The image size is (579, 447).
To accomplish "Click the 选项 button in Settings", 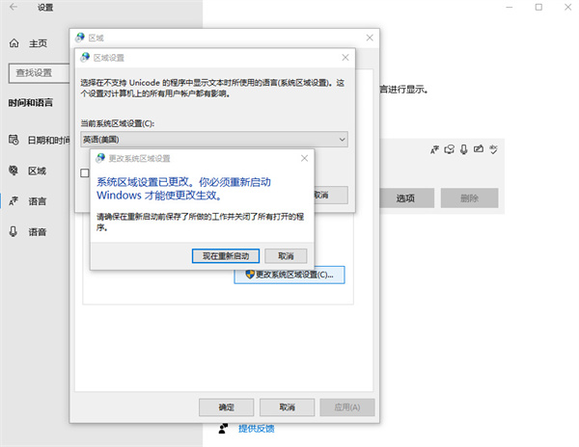I will [405, 198].
